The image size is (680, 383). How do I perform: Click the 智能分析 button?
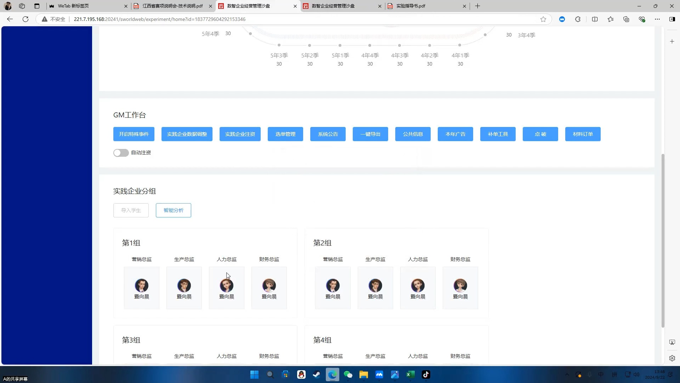coord(173,210)
